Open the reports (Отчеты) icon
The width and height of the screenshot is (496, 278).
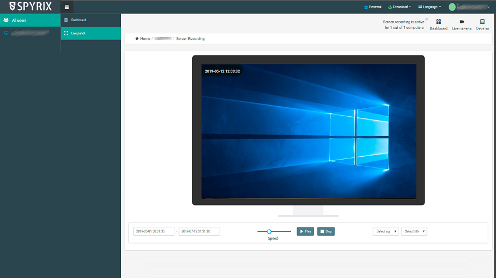tap(482, 22)
